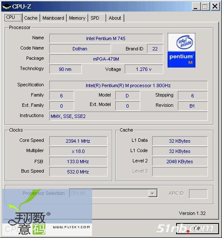Click the L1 Code value 32 KBytes

coord(180,151)
